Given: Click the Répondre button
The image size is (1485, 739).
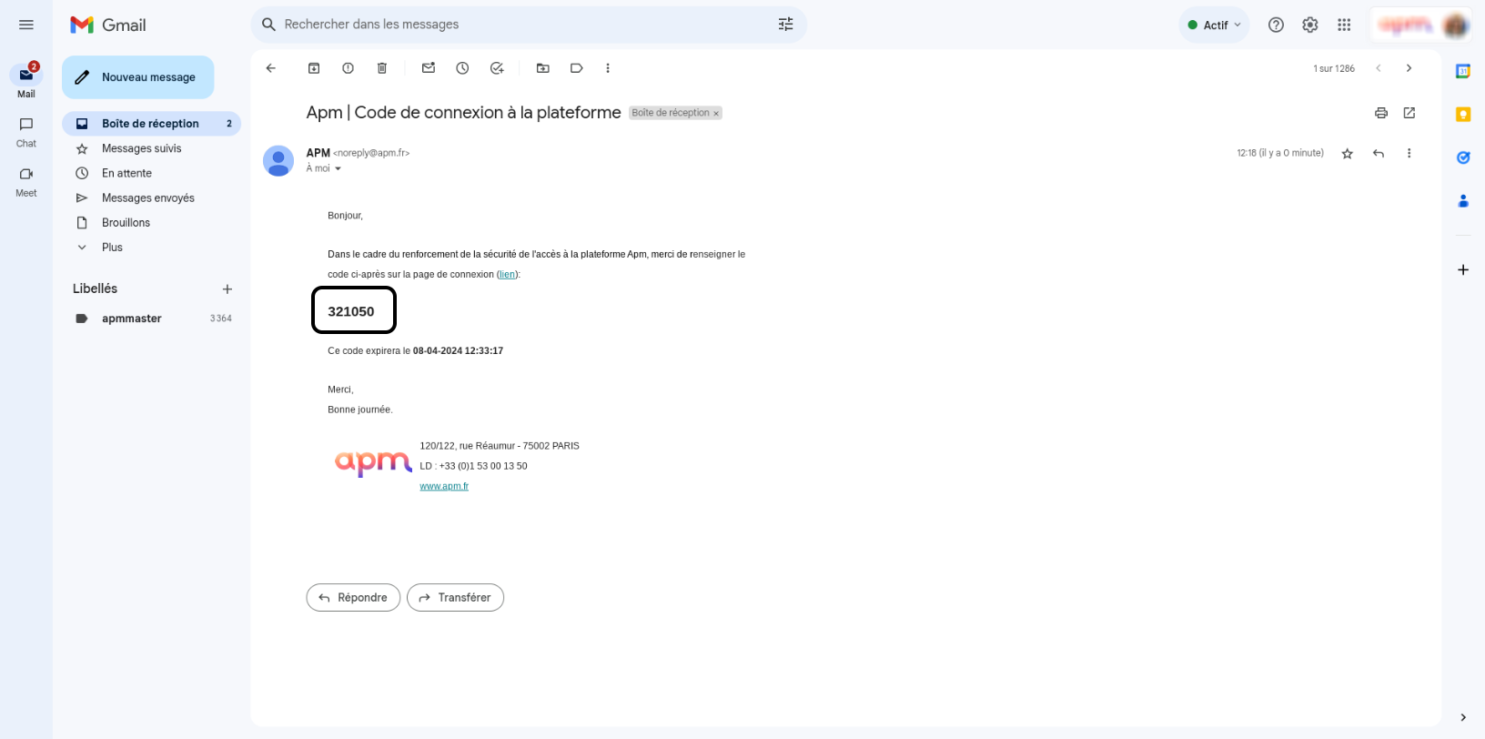Looking at the screenshot, I should (x=353, y=598).
